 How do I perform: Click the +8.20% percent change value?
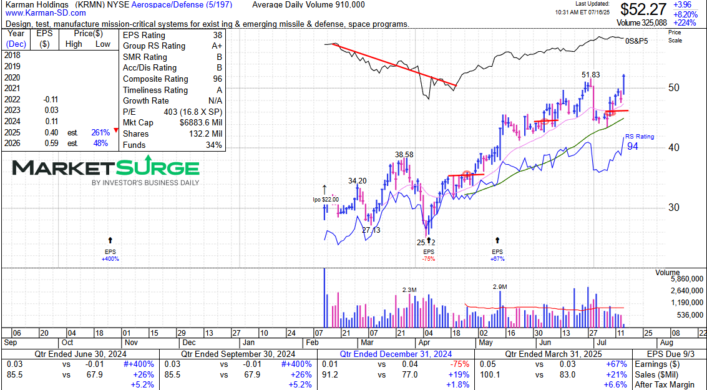(x=684, y=14)
